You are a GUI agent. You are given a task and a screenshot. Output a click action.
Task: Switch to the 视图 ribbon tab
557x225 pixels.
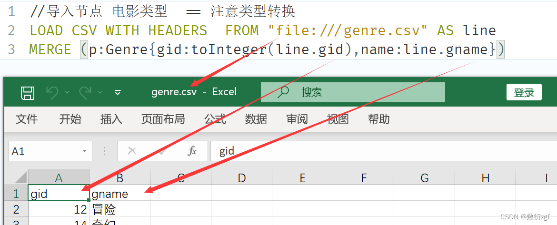tap(338, 119)
